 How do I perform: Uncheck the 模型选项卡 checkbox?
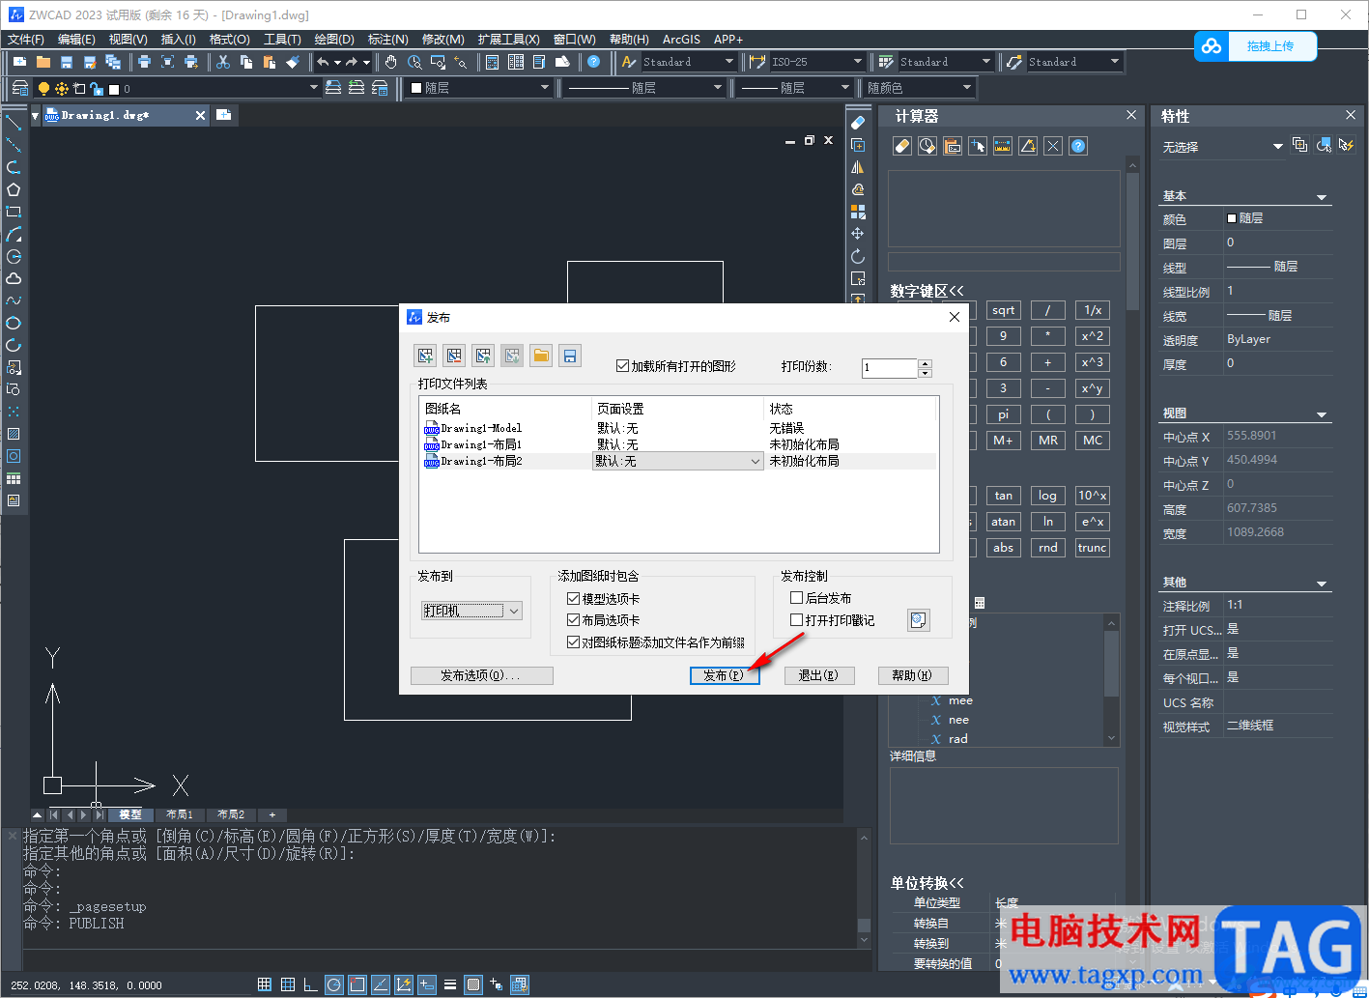[x=574, y=599]
